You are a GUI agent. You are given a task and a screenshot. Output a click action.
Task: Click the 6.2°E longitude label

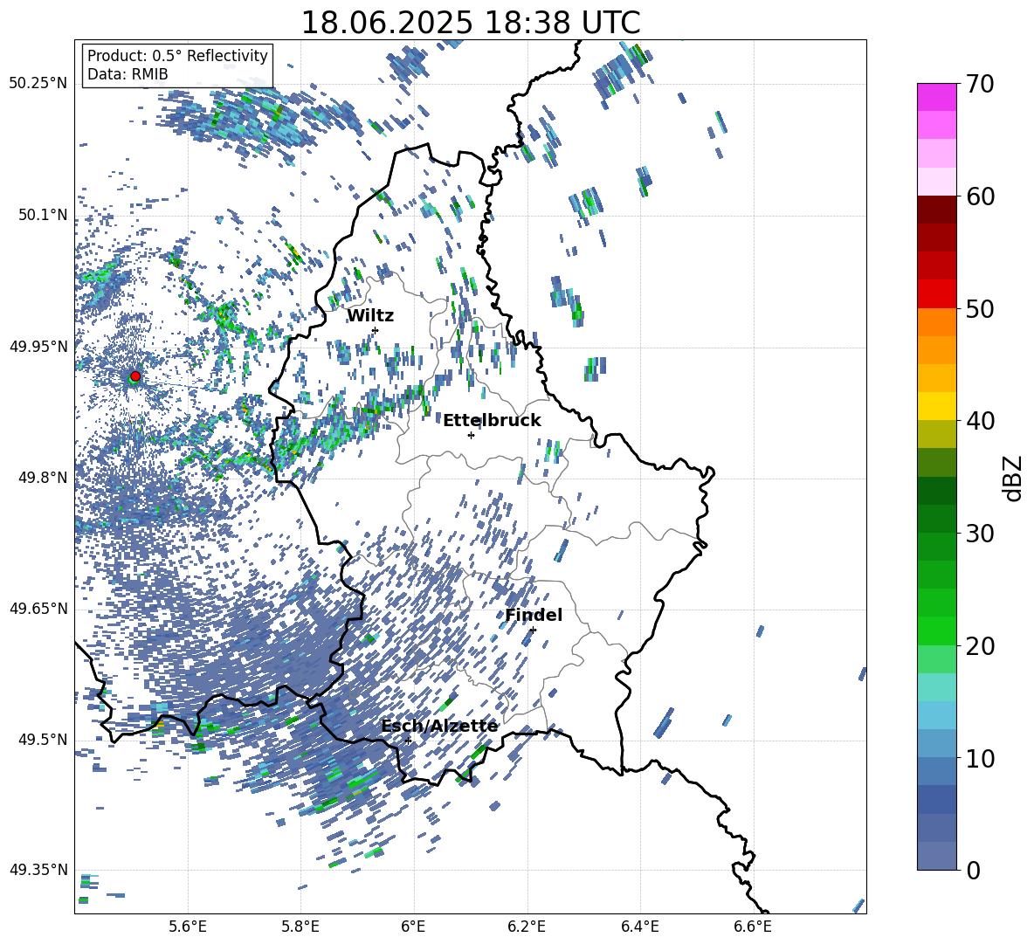click(x=527, y=927)
